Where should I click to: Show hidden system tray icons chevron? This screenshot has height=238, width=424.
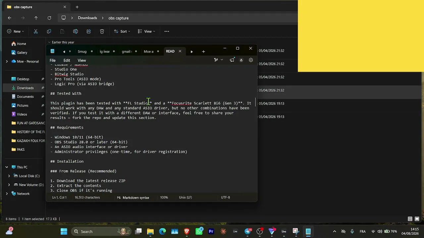[x=335, y=231]
